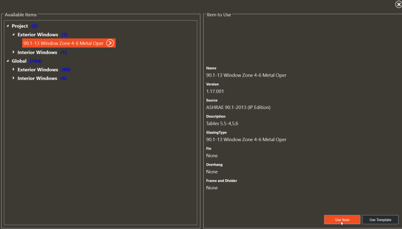
Task: Select Interior Windows label under Project
Action: pos(37,52)
